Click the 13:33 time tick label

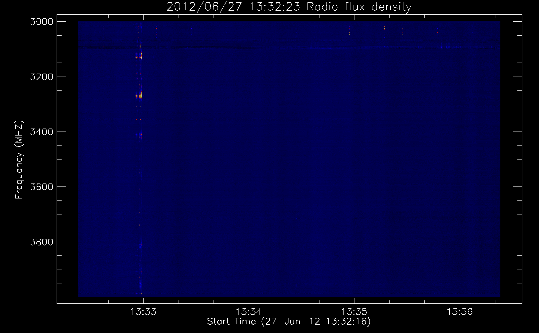coord(143,312)
